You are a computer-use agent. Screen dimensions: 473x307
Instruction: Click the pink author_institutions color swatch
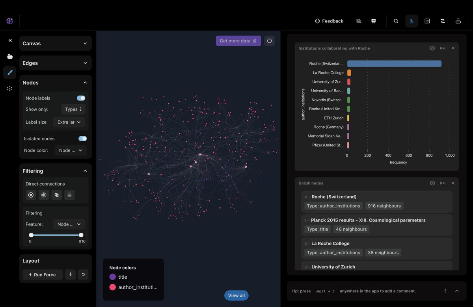tap(113, 287)
